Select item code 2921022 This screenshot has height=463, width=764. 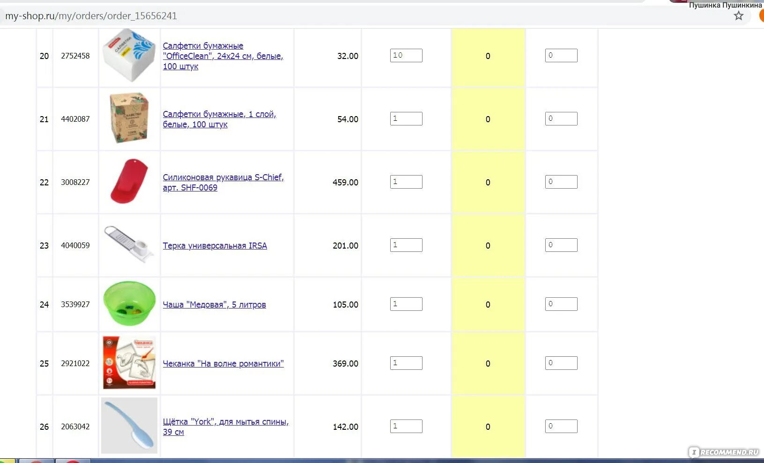75,363
